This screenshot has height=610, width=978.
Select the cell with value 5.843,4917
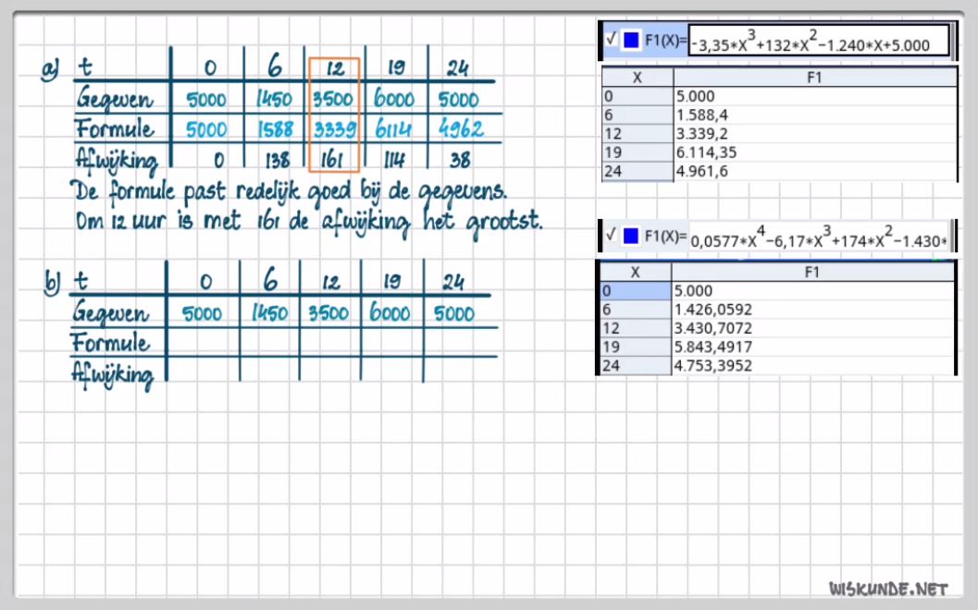pos(814,348)
